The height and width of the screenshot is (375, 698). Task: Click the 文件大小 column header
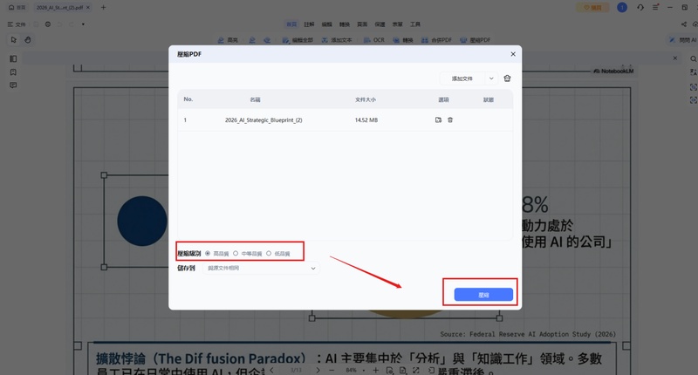coord(366,99)
